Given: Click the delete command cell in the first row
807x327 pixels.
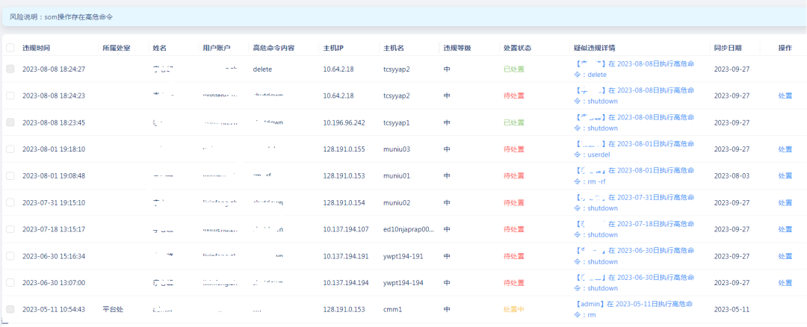Looking at the screenshot, I should point(262,69).
